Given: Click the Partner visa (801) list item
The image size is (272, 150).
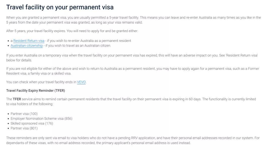Looking at the screenshot, I should point(24,128).
